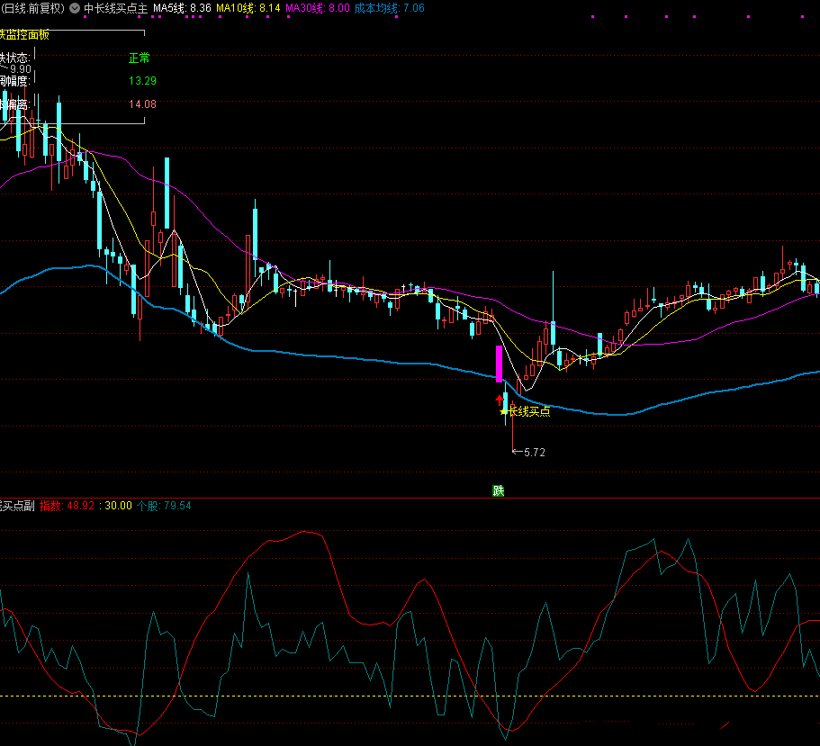Click the 成本均线 7.06 legend label

pyautogui.click(x=389, y=8)
